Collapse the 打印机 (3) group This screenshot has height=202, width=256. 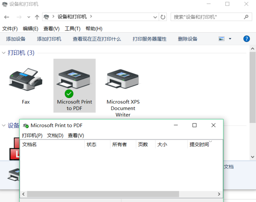[x=4, y=53]
